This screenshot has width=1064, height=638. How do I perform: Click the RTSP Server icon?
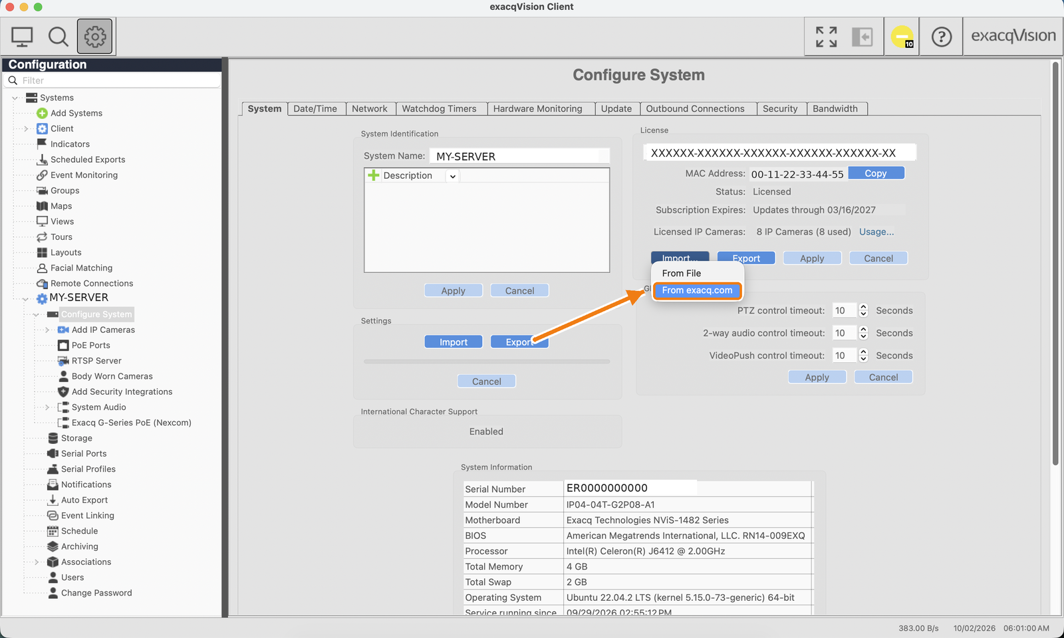click(63, 361)
